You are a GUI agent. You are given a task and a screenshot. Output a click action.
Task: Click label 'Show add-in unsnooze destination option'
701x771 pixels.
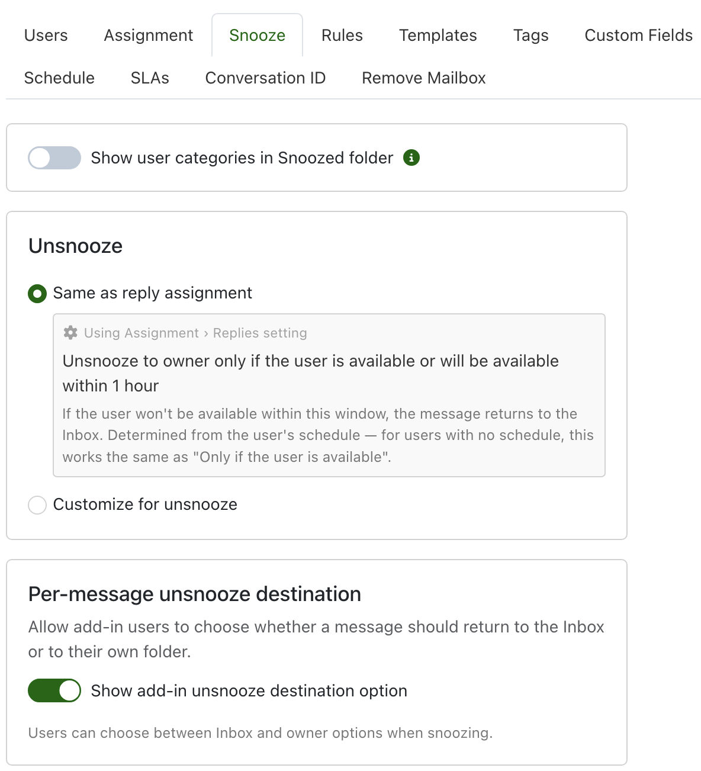pos(249,691)
